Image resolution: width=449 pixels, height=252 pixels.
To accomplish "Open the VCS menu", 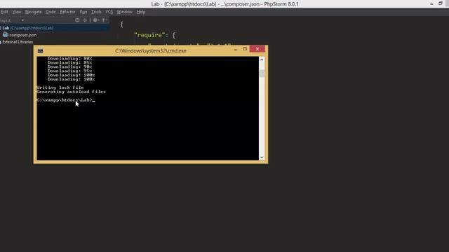I will click(109, 12).
